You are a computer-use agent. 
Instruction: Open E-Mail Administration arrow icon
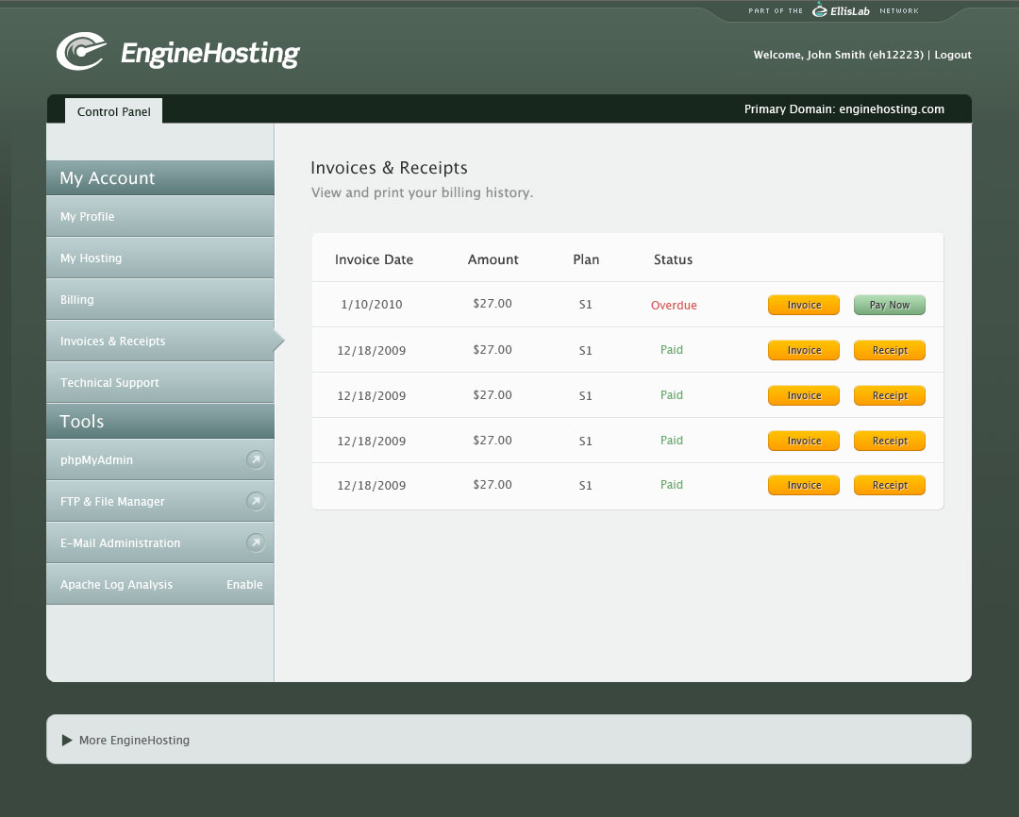(256, 542)
